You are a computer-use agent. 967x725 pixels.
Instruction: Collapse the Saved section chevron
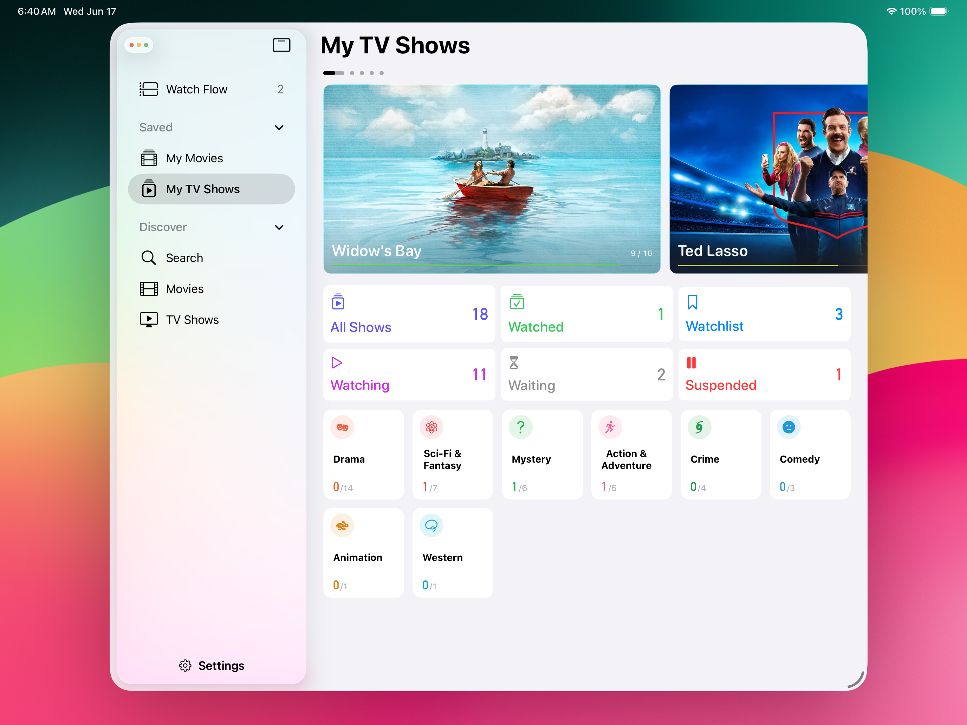[279, 128]
